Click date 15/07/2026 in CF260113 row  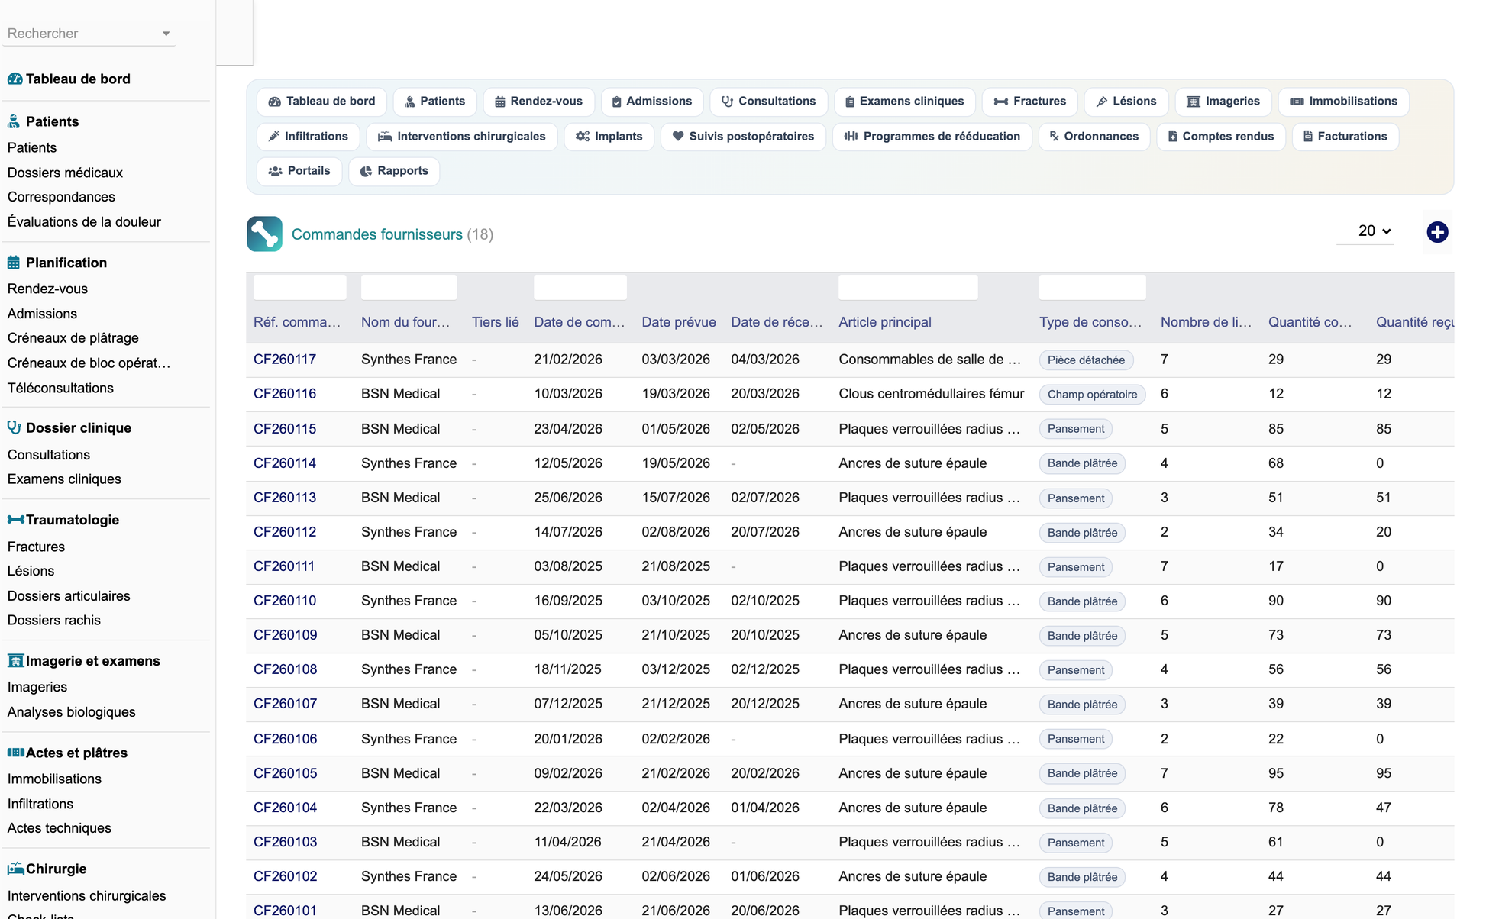click(x=676, y=498)
